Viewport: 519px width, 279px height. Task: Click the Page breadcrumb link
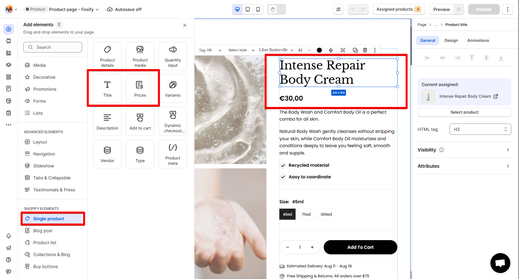point(422,25)
